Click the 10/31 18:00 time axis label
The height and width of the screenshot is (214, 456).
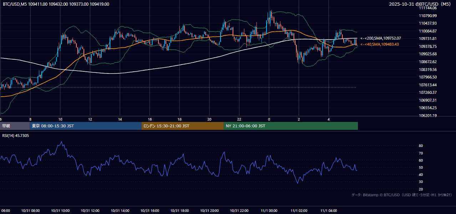(179, 211)
